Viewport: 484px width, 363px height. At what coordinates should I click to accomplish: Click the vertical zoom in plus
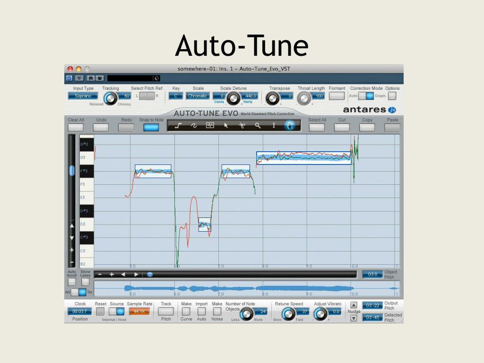coord(72,250)
